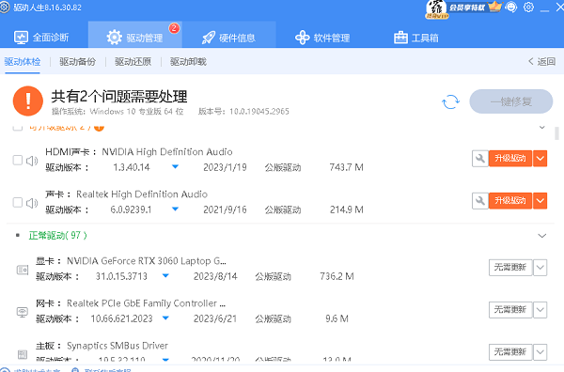The height and width of the screenshot is (372, 564).
Task: Open version dropdown for 6.0.9239.1
Action: click(x=175, y=209)
